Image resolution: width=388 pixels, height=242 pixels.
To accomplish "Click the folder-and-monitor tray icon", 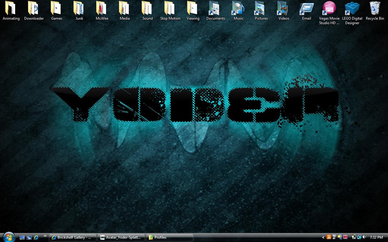I will pos(340,237).
